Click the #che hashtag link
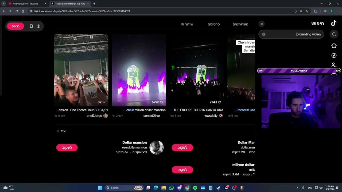 [x=130, y=110]
